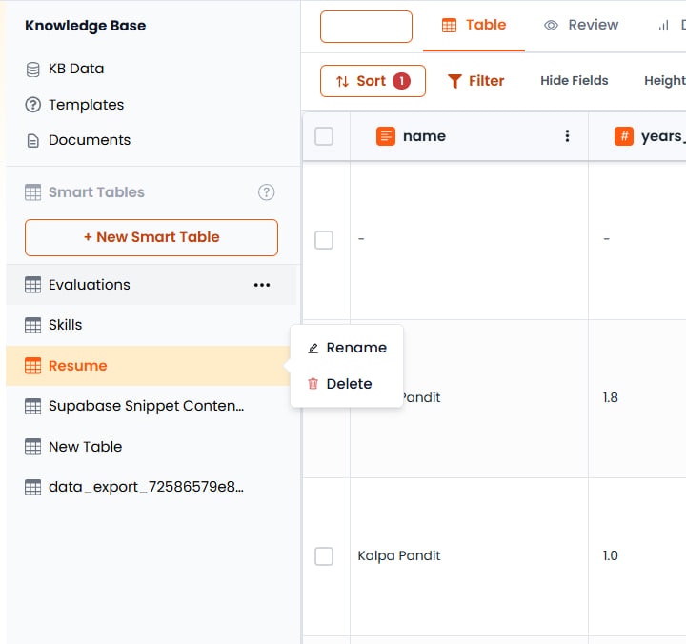Click the Supabase Snippet table icon
The image size is (686, 644).
32,407
